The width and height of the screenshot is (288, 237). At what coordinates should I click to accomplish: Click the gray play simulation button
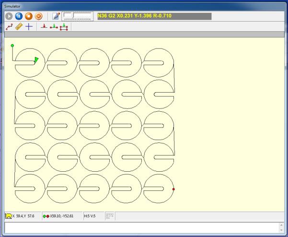tap(9, 16)
